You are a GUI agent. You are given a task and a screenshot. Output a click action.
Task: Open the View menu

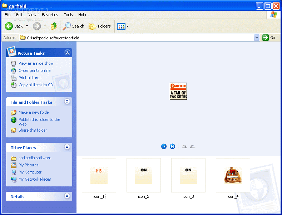(x=32, y=15)
